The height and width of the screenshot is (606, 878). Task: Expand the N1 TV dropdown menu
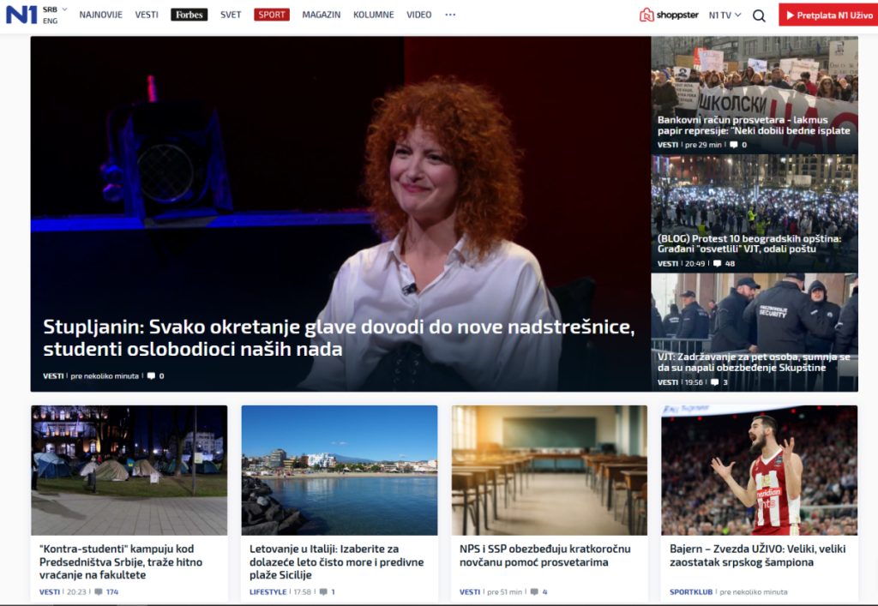pyautogui.click(x=725, y=15)
